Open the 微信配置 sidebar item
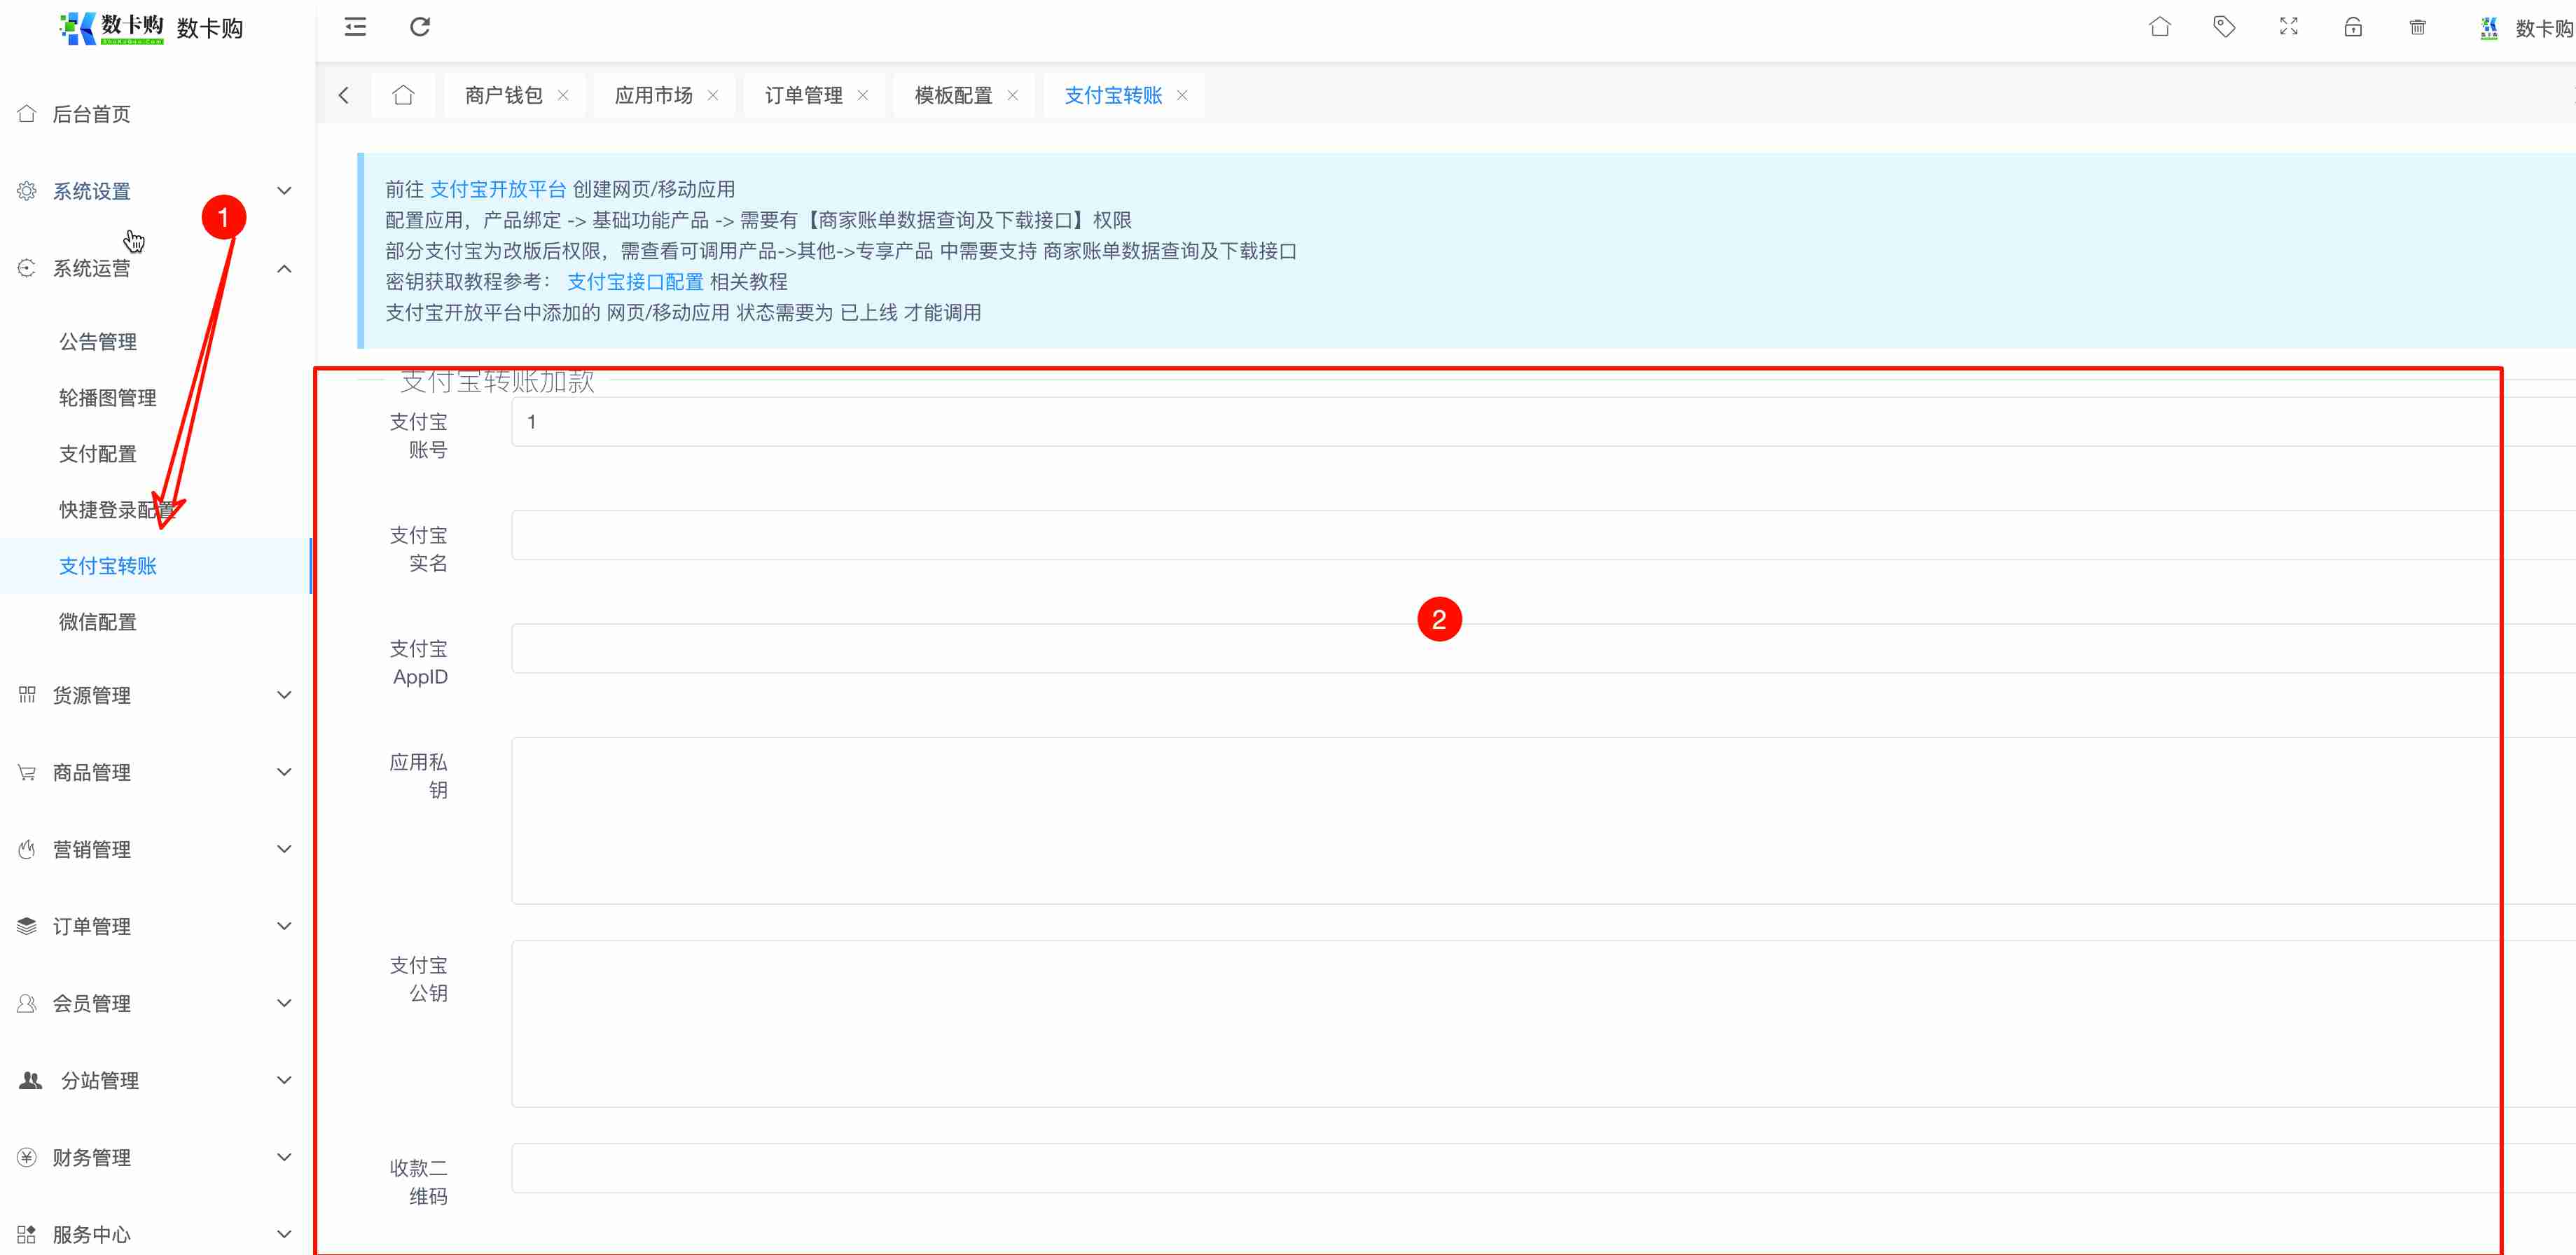The height and width of the screenshot is (1255, 2576). (98, 622)
